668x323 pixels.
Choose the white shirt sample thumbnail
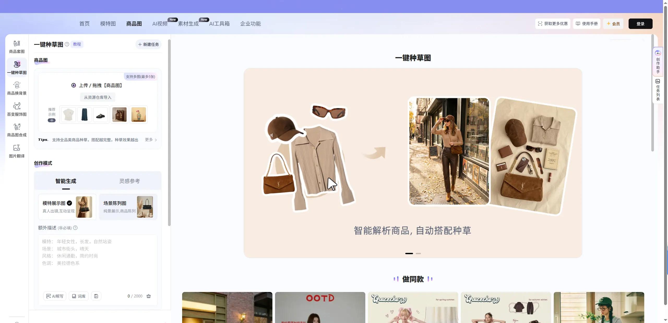(x=69, y=114)
